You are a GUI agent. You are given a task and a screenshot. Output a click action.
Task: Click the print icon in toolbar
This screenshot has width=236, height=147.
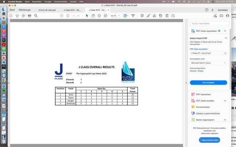click(29, 16)
